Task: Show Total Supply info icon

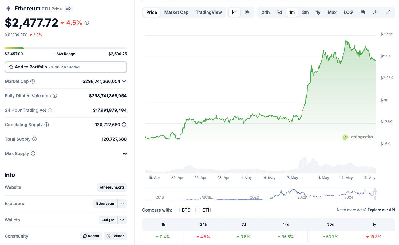Action: [34, 139]
